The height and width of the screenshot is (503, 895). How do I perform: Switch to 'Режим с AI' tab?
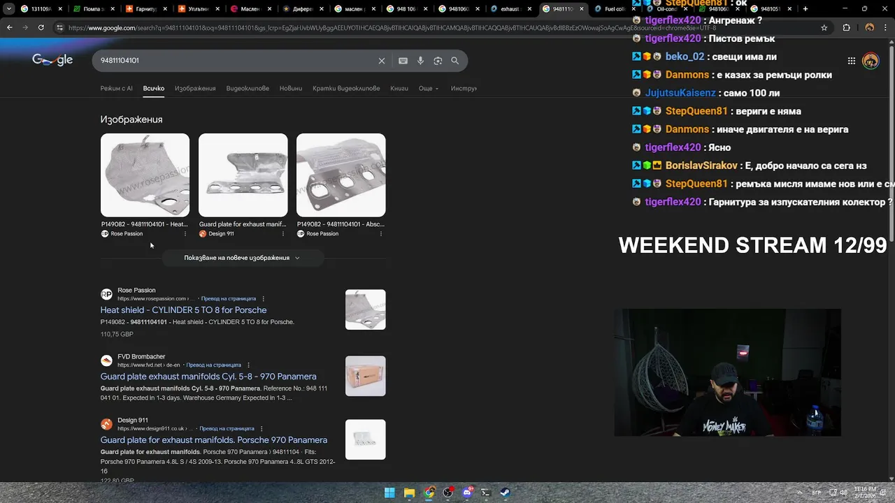coord(116,89)
